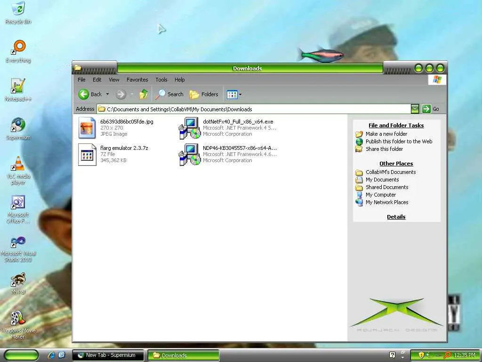Click the Everything magnifier tray icon
The image size is (482, 362).
point(447,355)
